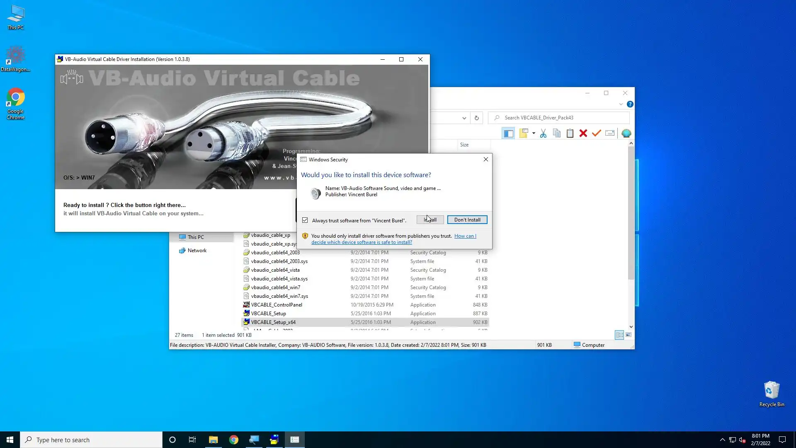Toggle the navigation pane toolbar button
Screen dimensions: 796x448
coord(508,133)
